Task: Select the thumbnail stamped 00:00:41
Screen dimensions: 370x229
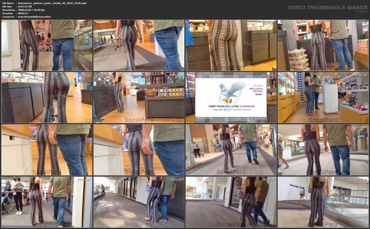Action: point(139,45)
